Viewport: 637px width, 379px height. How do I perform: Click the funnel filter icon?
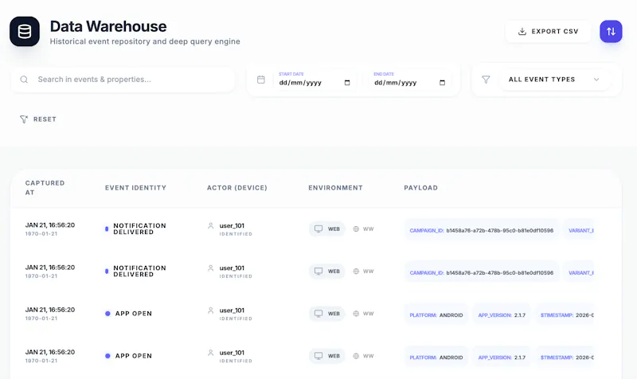coord(486,79)
